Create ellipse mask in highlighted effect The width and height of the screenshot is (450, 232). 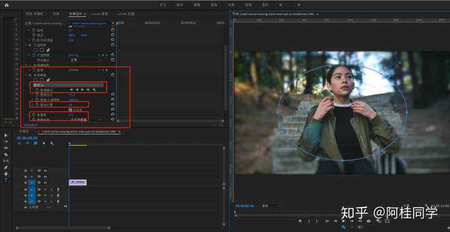click(x=36, y=80)
